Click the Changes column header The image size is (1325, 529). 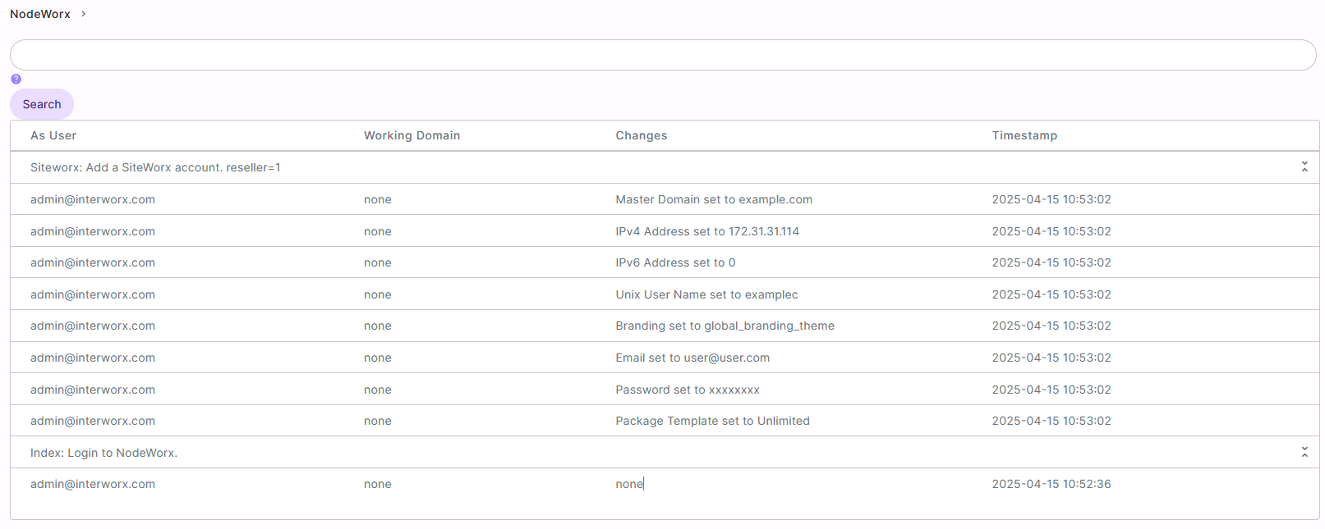641,136
